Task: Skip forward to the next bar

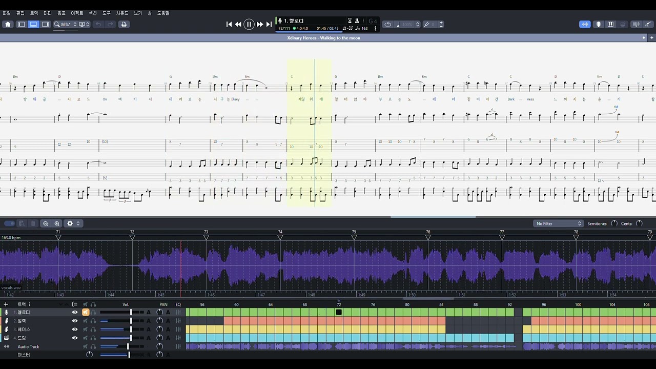Action: point(260,24)
